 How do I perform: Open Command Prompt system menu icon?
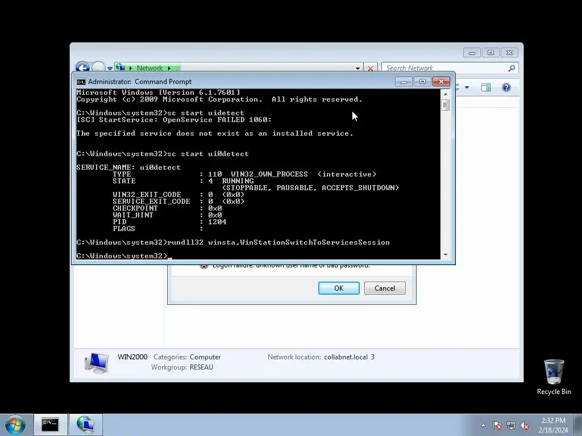tap(81, 82)
